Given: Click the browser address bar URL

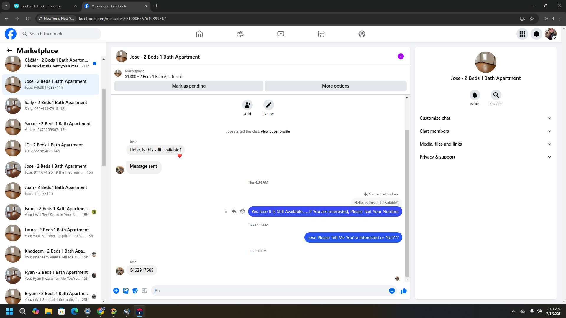Looking at the screenshot, I should click(122, 19).
